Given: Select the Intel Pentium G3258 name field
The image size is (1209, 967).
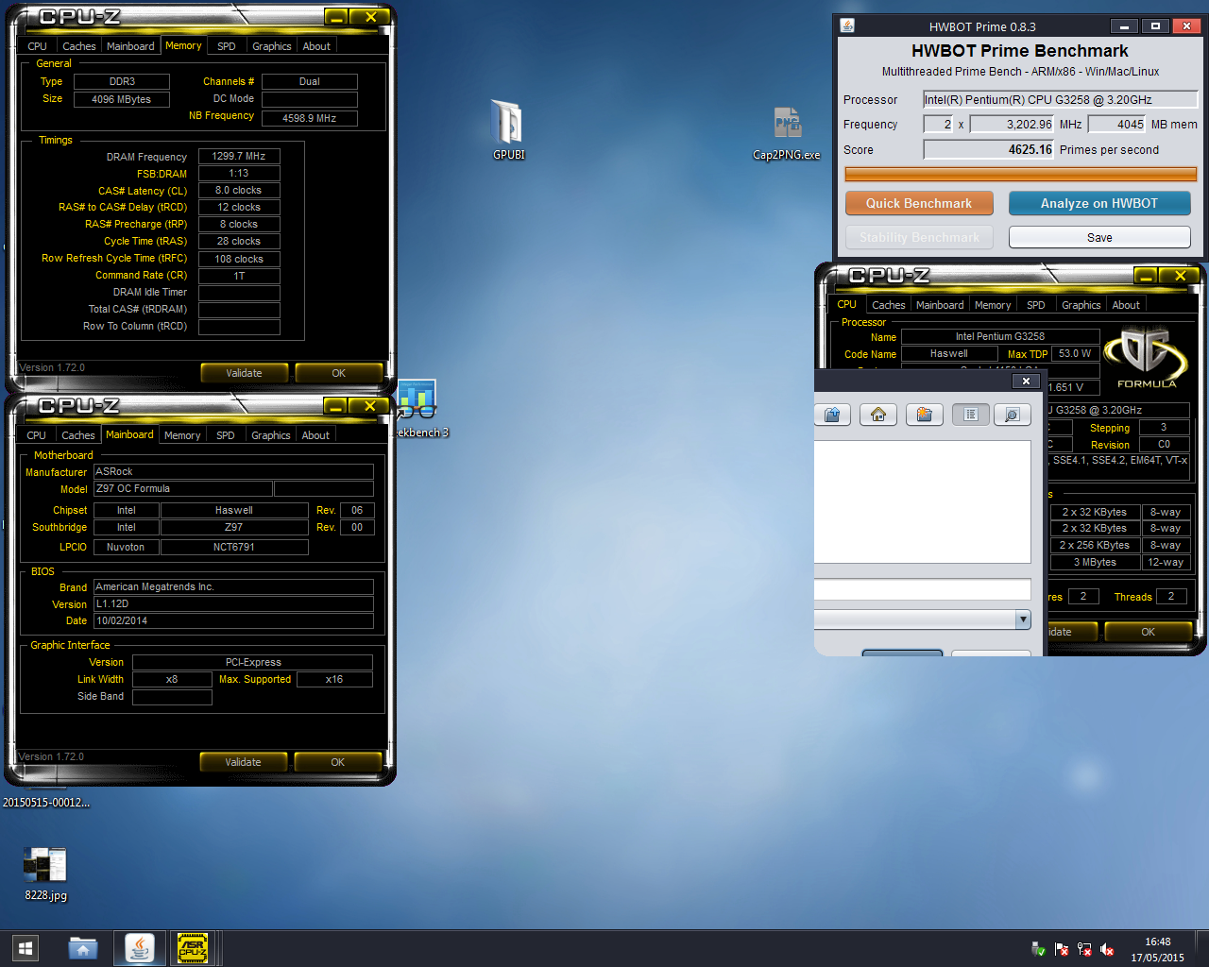Looking at the screenshot, I should 1000,336.
